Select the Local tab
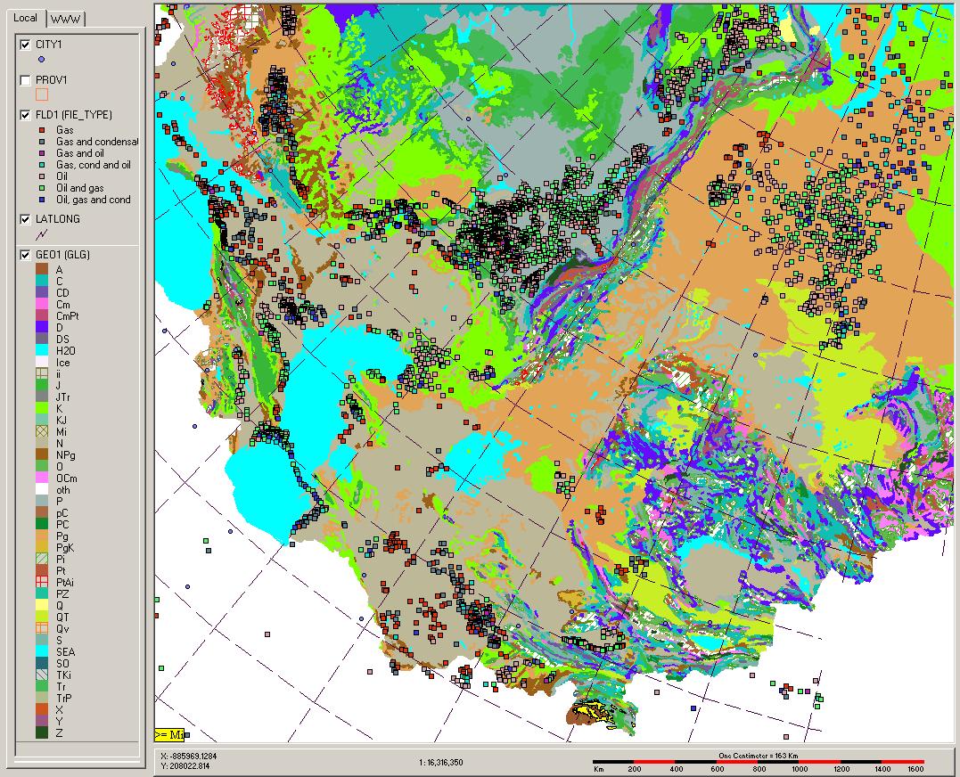Image resolution: width=960 pixels, height=777 pixels. 25,18
